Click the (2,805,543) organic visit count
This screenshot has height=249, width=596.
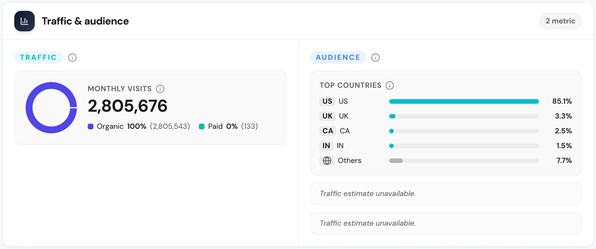click(170, 127)
